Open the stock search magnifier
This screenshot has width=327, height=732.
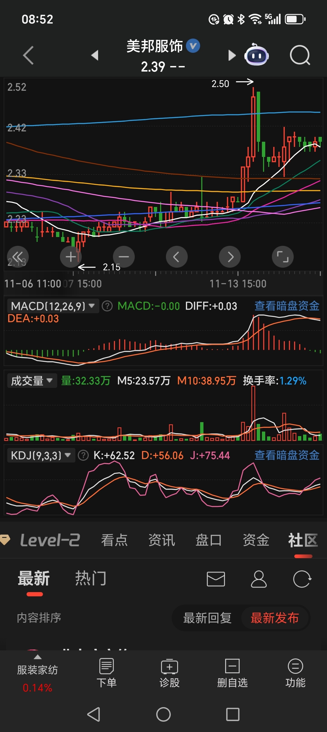pos(300,55)
